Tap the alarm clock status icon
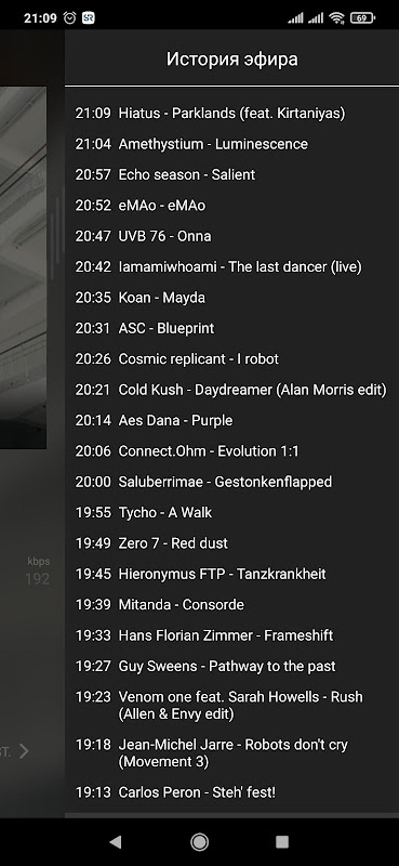 pos(70,18)
